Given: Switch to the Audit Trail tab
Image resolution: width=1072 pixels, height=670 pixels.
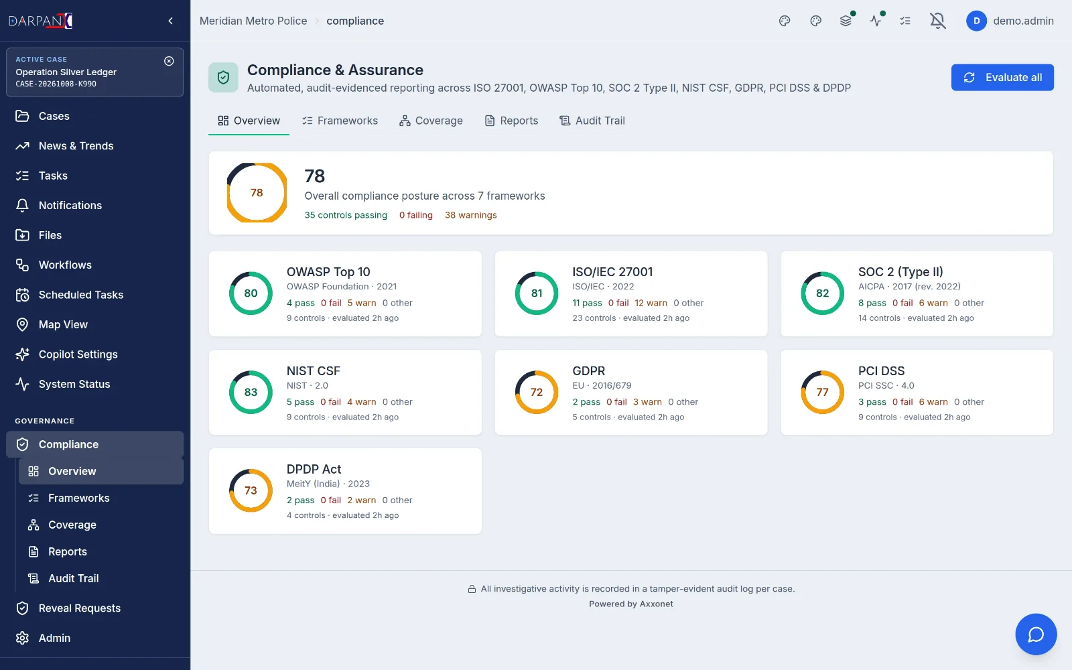Looking at the screenshot, I should click(592, 121).
